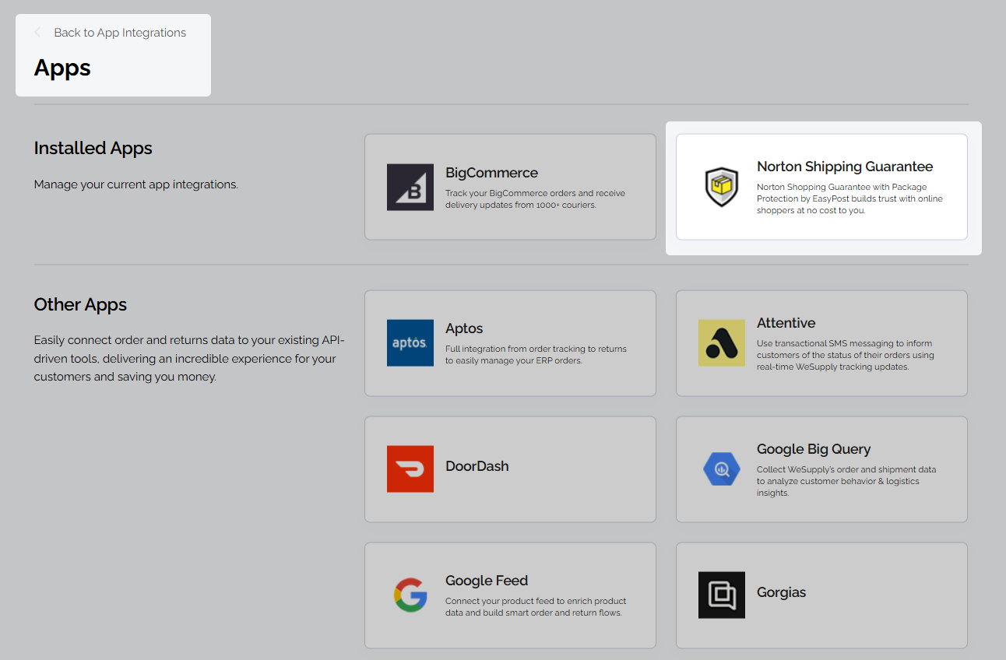Click the Apps page heading
Viewport: 1006px width, 660px height.
62,68
